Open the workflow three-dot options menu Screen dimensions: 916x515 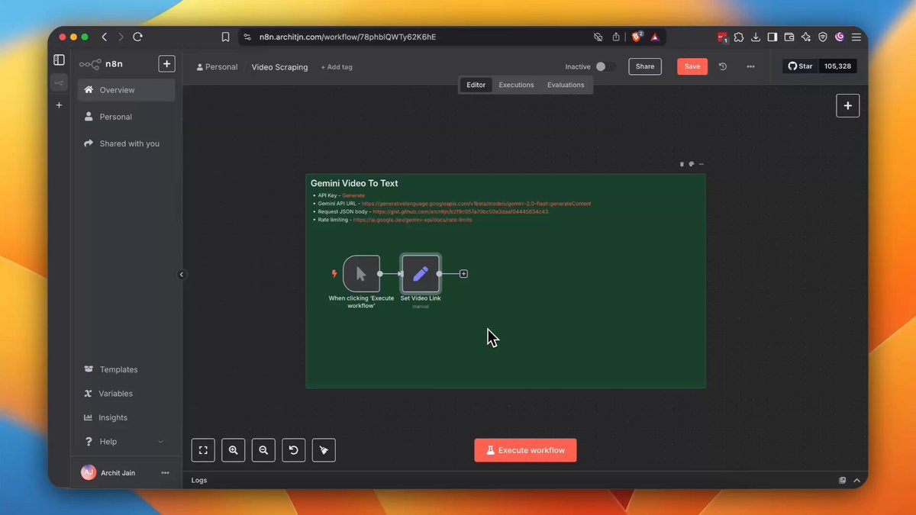(x=750, y=66)
